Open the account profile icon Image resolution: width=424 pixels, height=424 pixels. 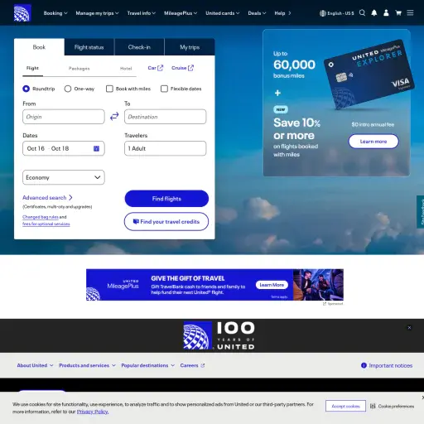tap(386, 13)
